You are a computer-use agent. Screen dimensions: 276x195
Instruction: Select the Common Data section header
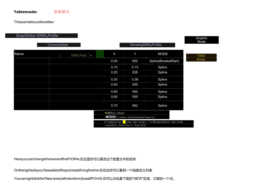pyautogui.click(x=58, y=45)
